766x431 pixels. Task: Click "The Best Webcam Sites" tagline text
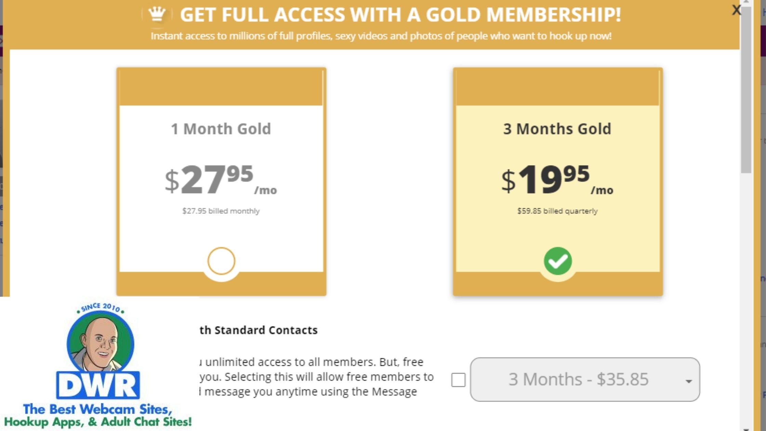tap(98, 409)
